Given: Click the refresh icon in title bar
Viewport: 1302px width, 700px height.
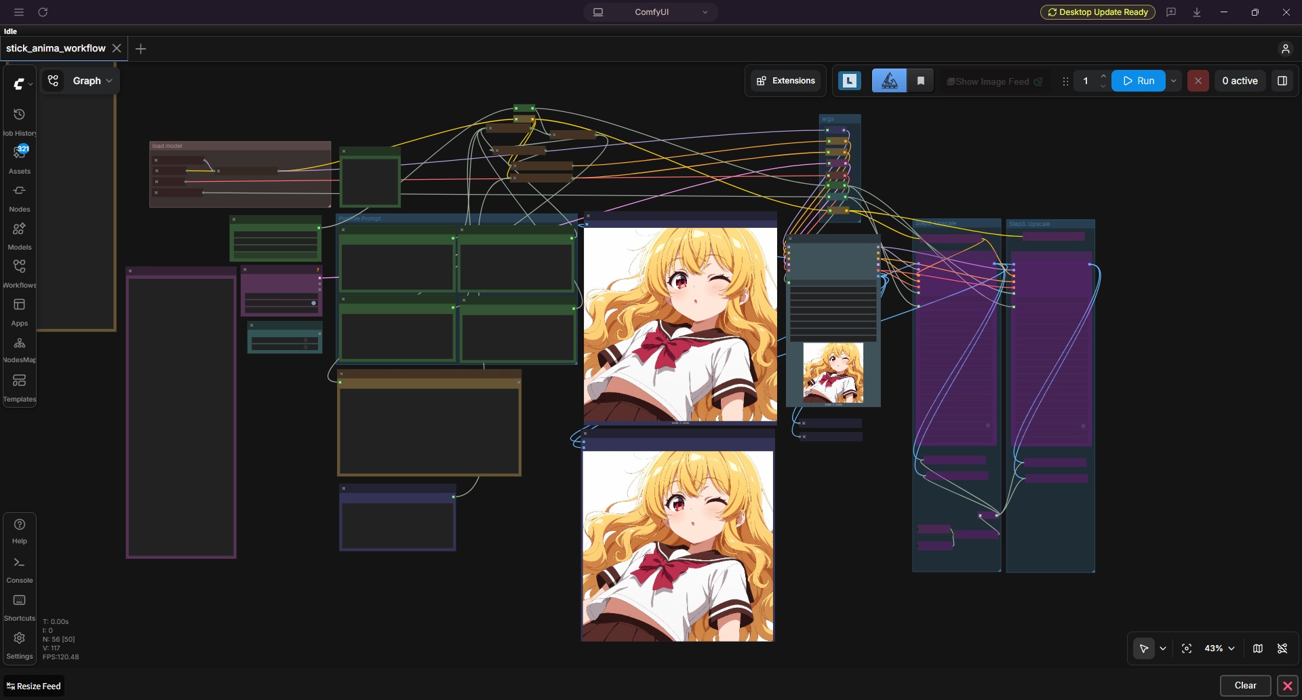Looking at the screenshot, I should (x=43, y=12).
